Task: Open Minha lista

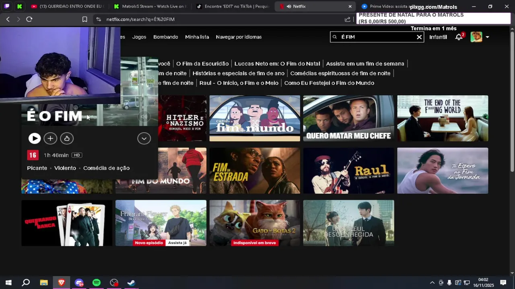Action: [197, 37]
